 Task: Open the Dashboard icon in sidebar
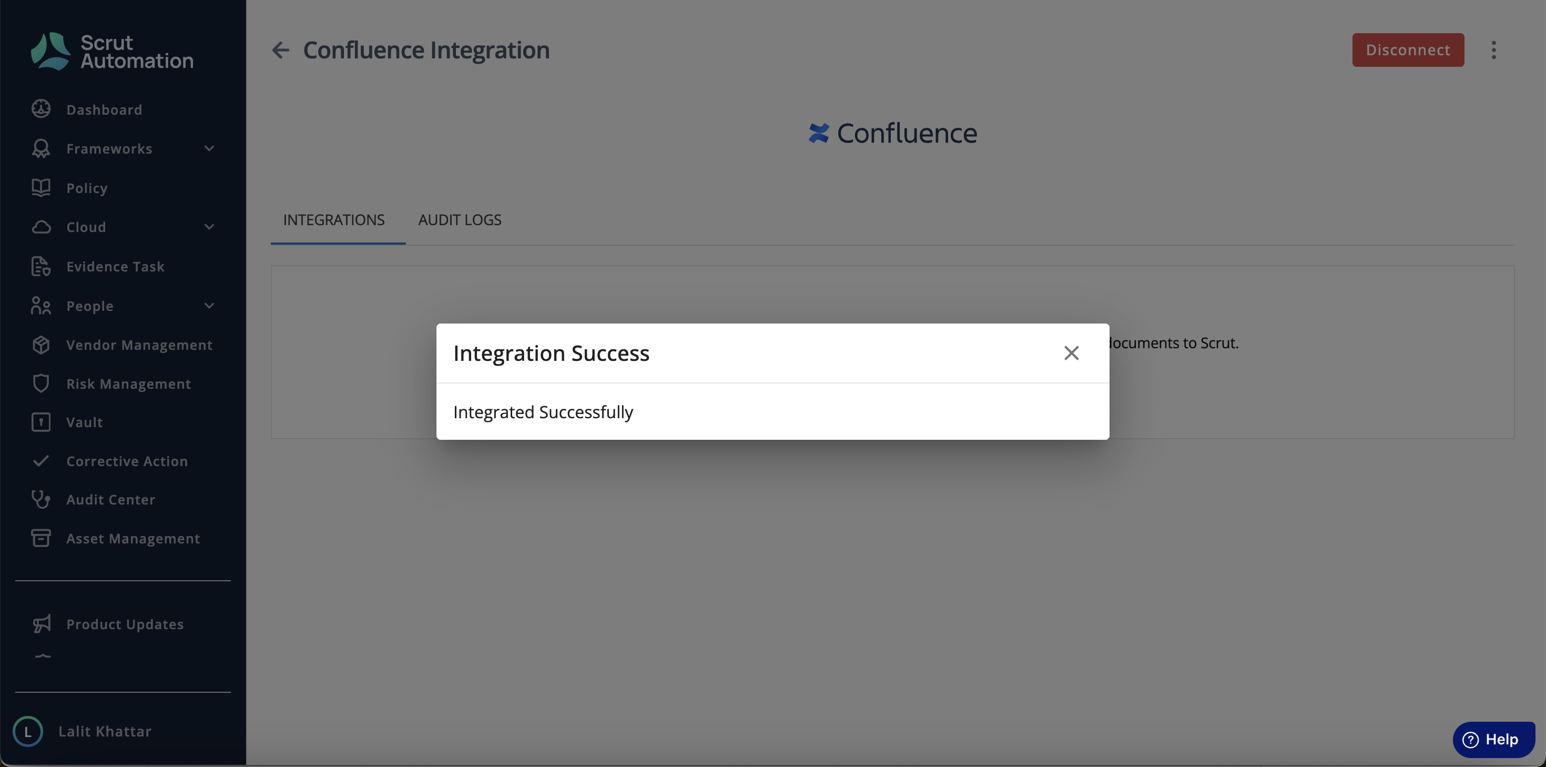click(41, 109)
